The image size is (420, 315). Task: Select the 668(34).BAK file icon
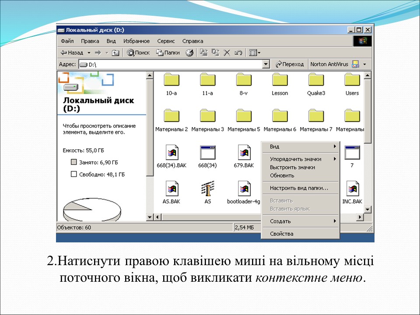(171, 153)
